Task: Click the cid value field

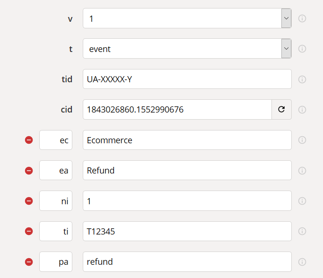Action: 177,110
